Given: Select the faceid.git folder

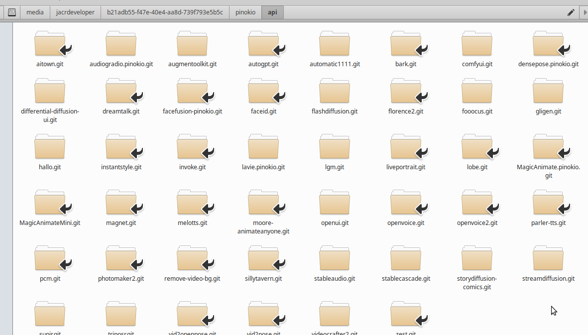Looking at the screenshot, I should pyautogui.click(x=263, y=92).
